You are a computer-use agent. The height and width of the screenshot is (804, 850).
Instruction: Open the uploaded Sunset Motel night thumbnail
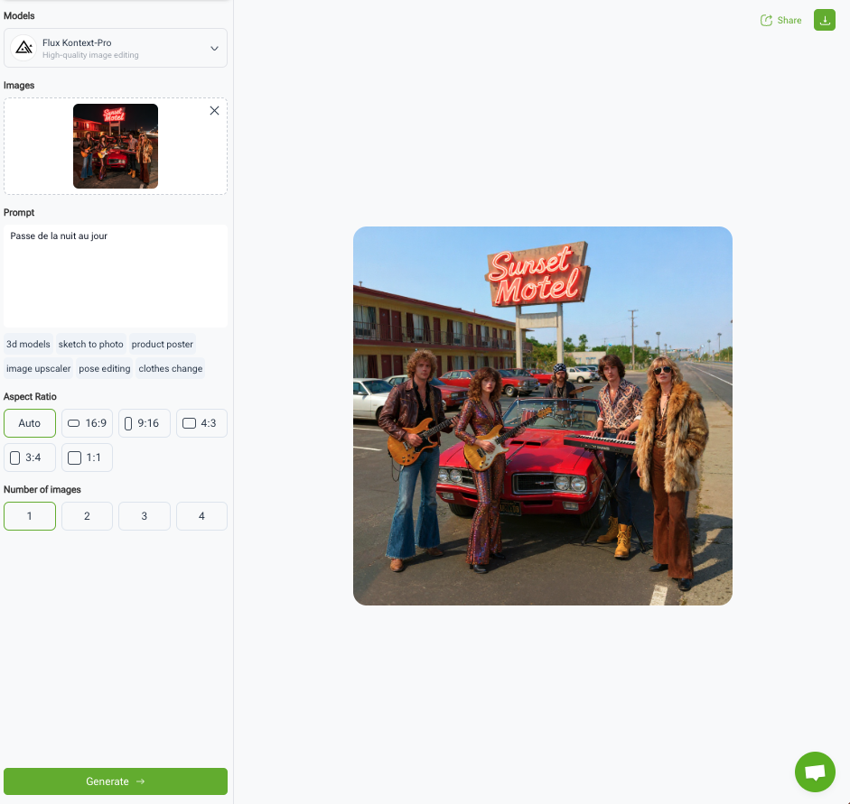(x=116, y=146)
